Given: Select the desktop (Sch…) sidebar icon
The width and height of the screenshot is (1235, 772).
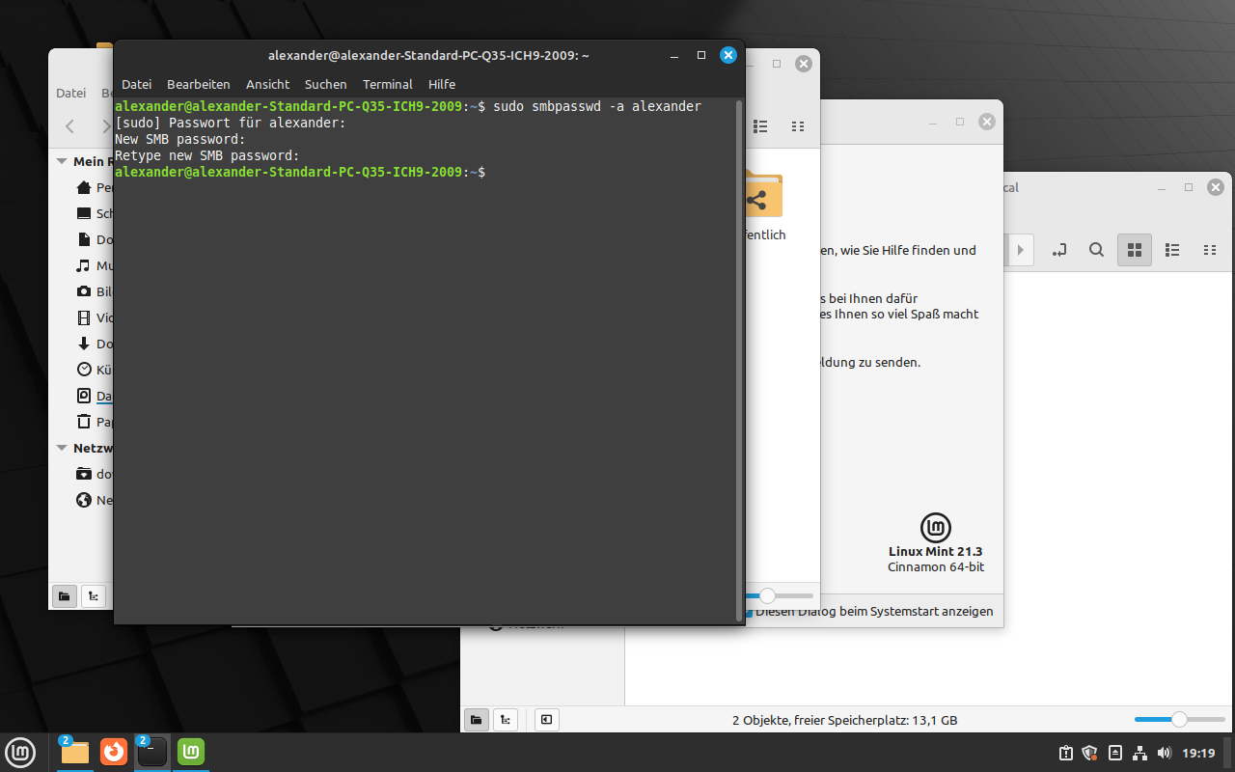Looking at the screenshot, I should click(84, 213).
